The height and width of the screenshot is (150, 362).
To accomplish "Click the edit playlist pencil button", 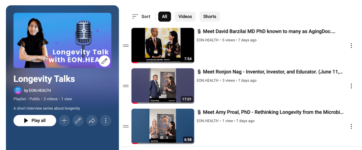I will [78, 121].
